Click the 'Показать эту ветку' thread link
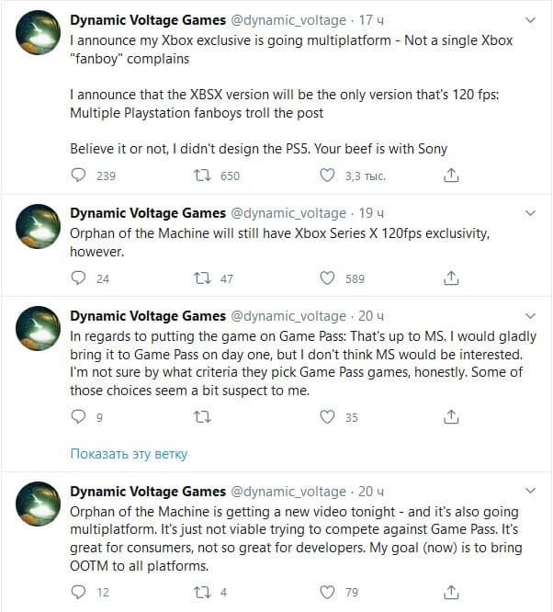The width and height of the screenshot is (553, 612). pos(129,454)
